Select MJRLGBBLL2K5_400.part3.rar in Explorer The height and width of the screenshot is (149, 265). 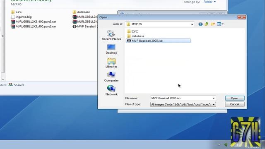(x=33, y=22)
